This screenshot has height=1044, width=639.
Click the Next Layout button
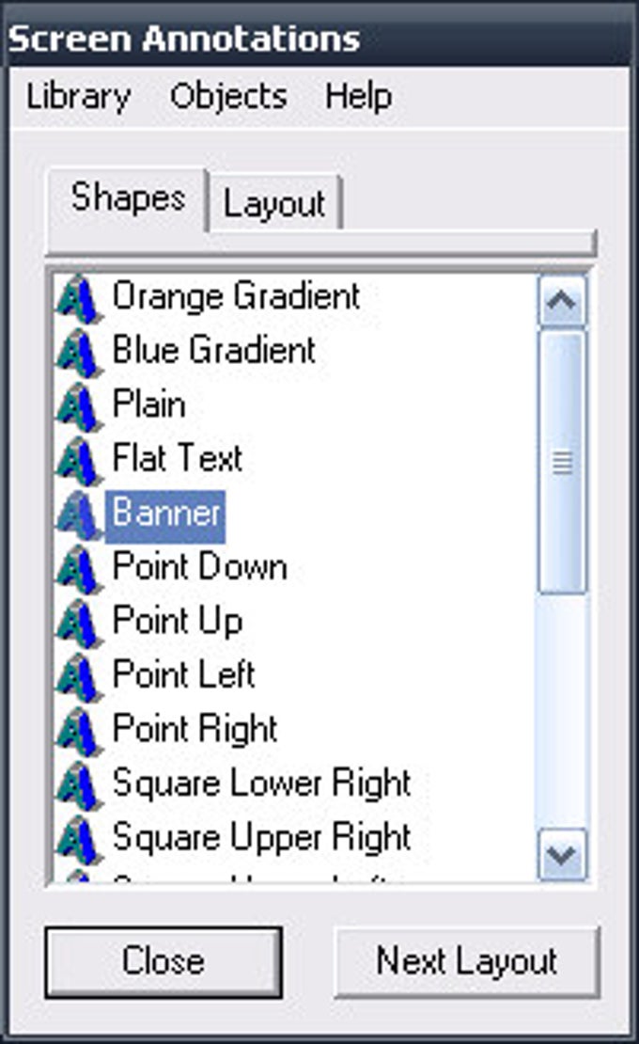click(467, 962)
